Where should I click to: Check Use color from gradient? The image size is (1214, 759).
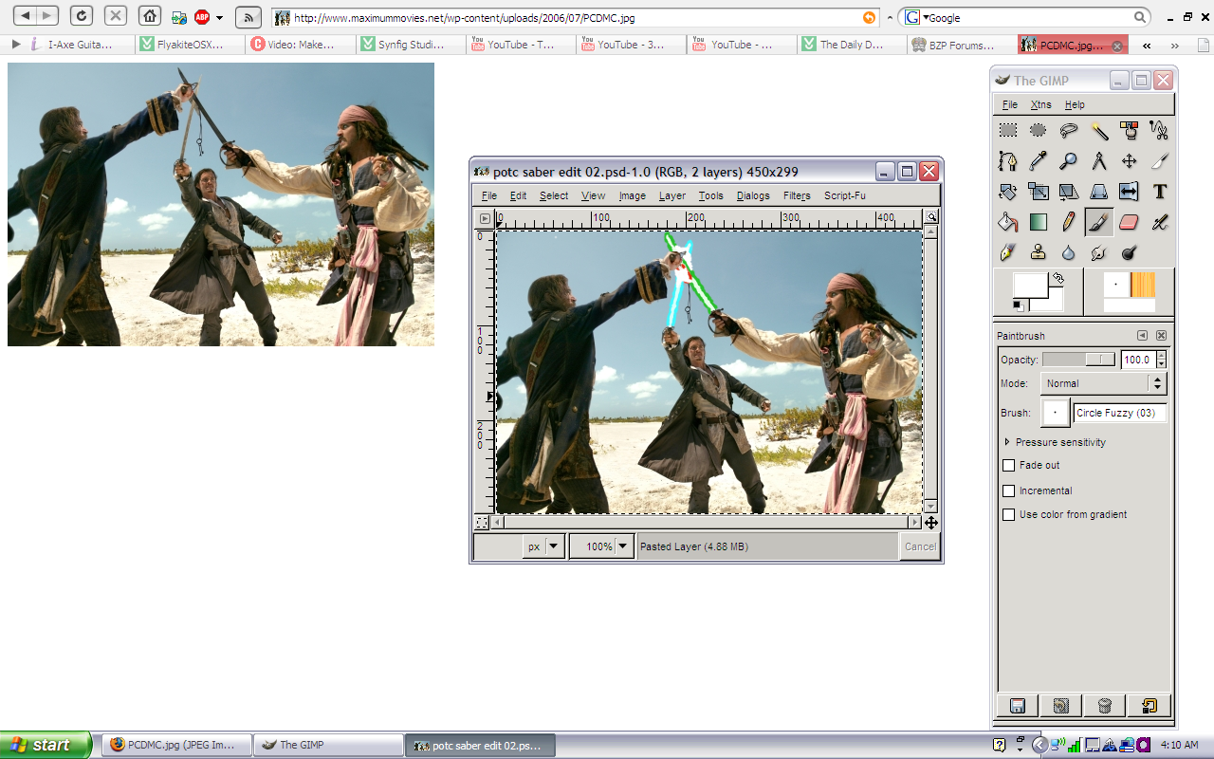(1009, 515)
